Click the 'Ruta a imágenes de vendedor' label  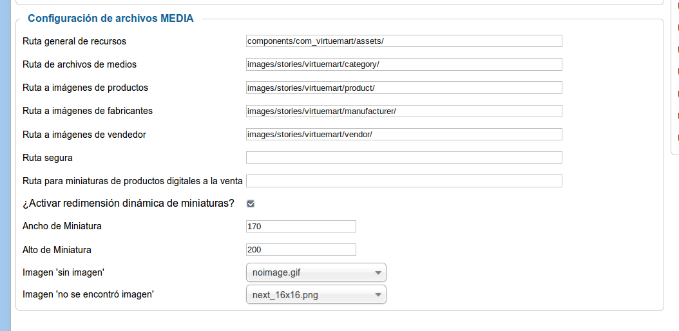click(84, 135)
